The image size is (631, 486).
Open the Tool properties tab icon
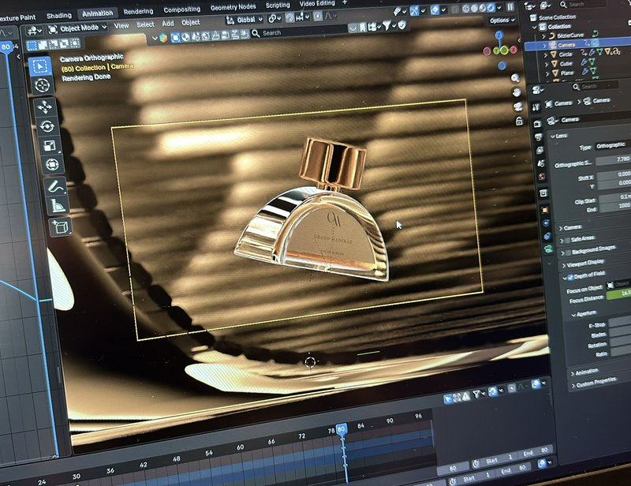(x=536, y=107)
